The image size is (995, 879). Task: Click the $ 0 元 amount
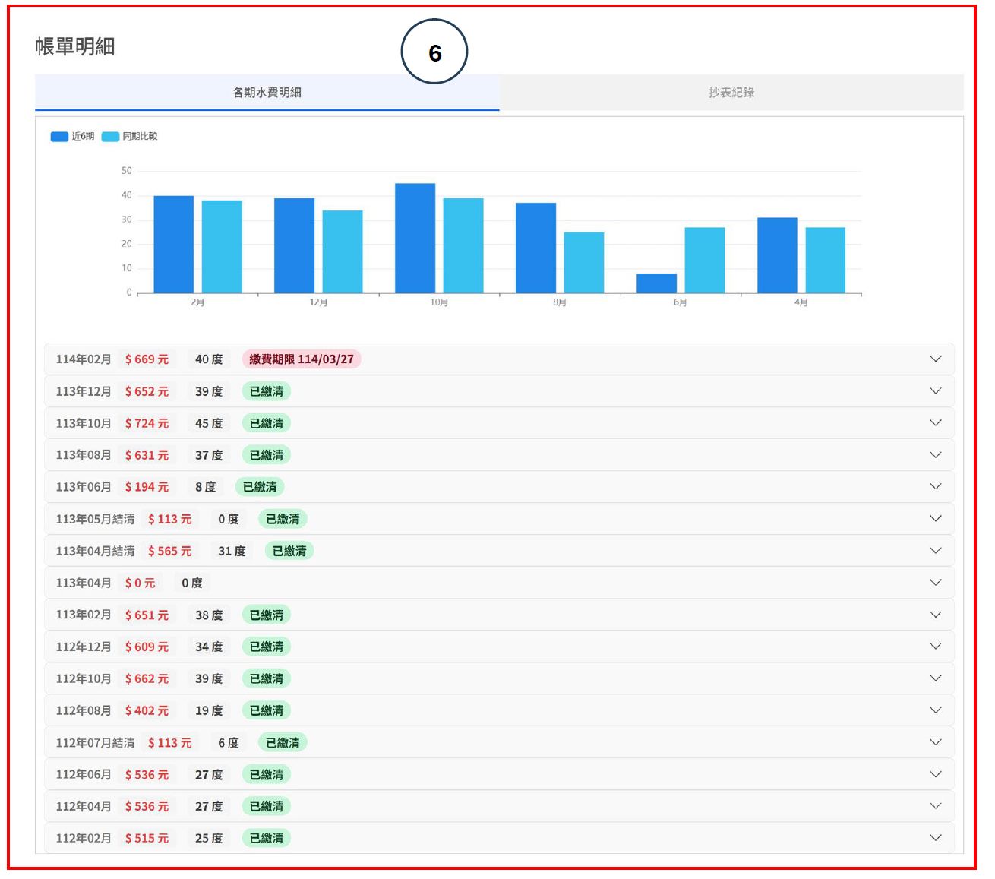click(140, 583)
